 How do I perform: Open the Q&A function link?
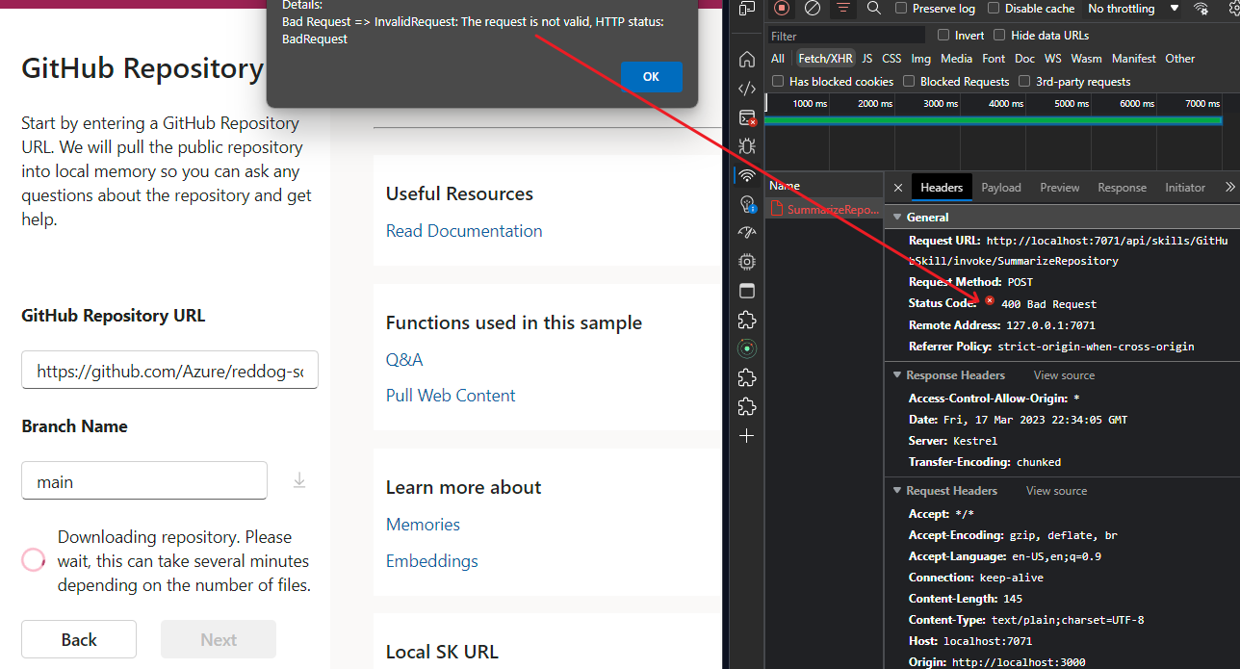click(404, 360)
